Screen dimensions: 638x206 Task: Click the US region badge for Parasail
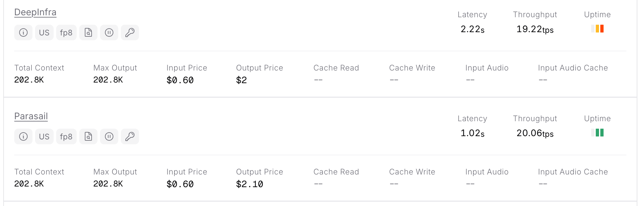tap(44, 136)
